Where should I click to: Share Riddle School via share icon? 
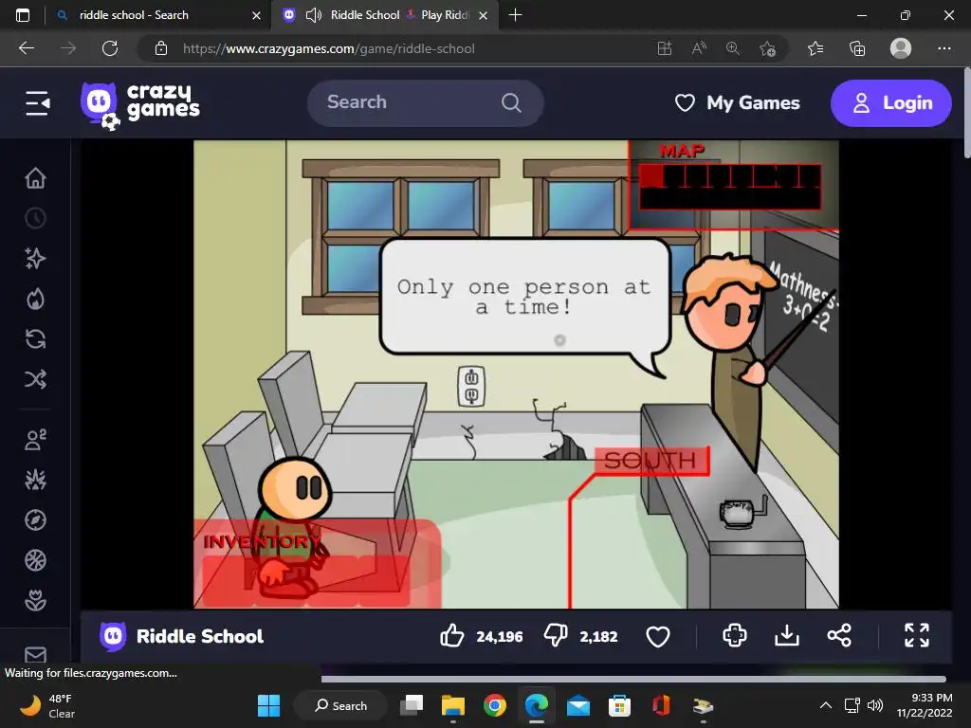tap(839, 636)
